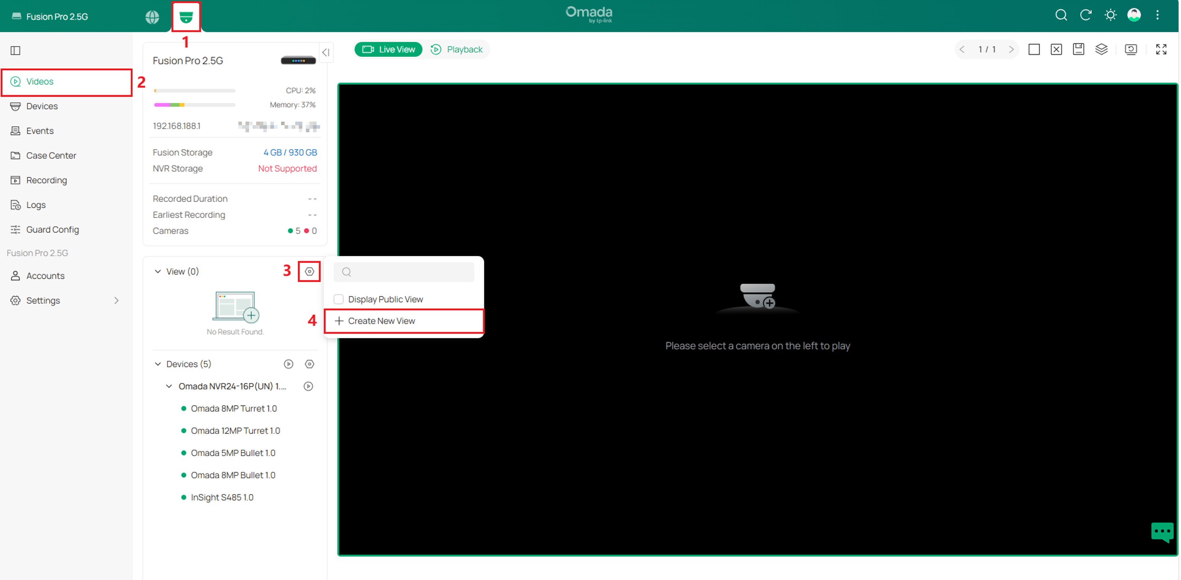1181x580 pixels.
Task: Open Guard Config in sidebar
Action: pyautogui.click(x=66, y=230)
